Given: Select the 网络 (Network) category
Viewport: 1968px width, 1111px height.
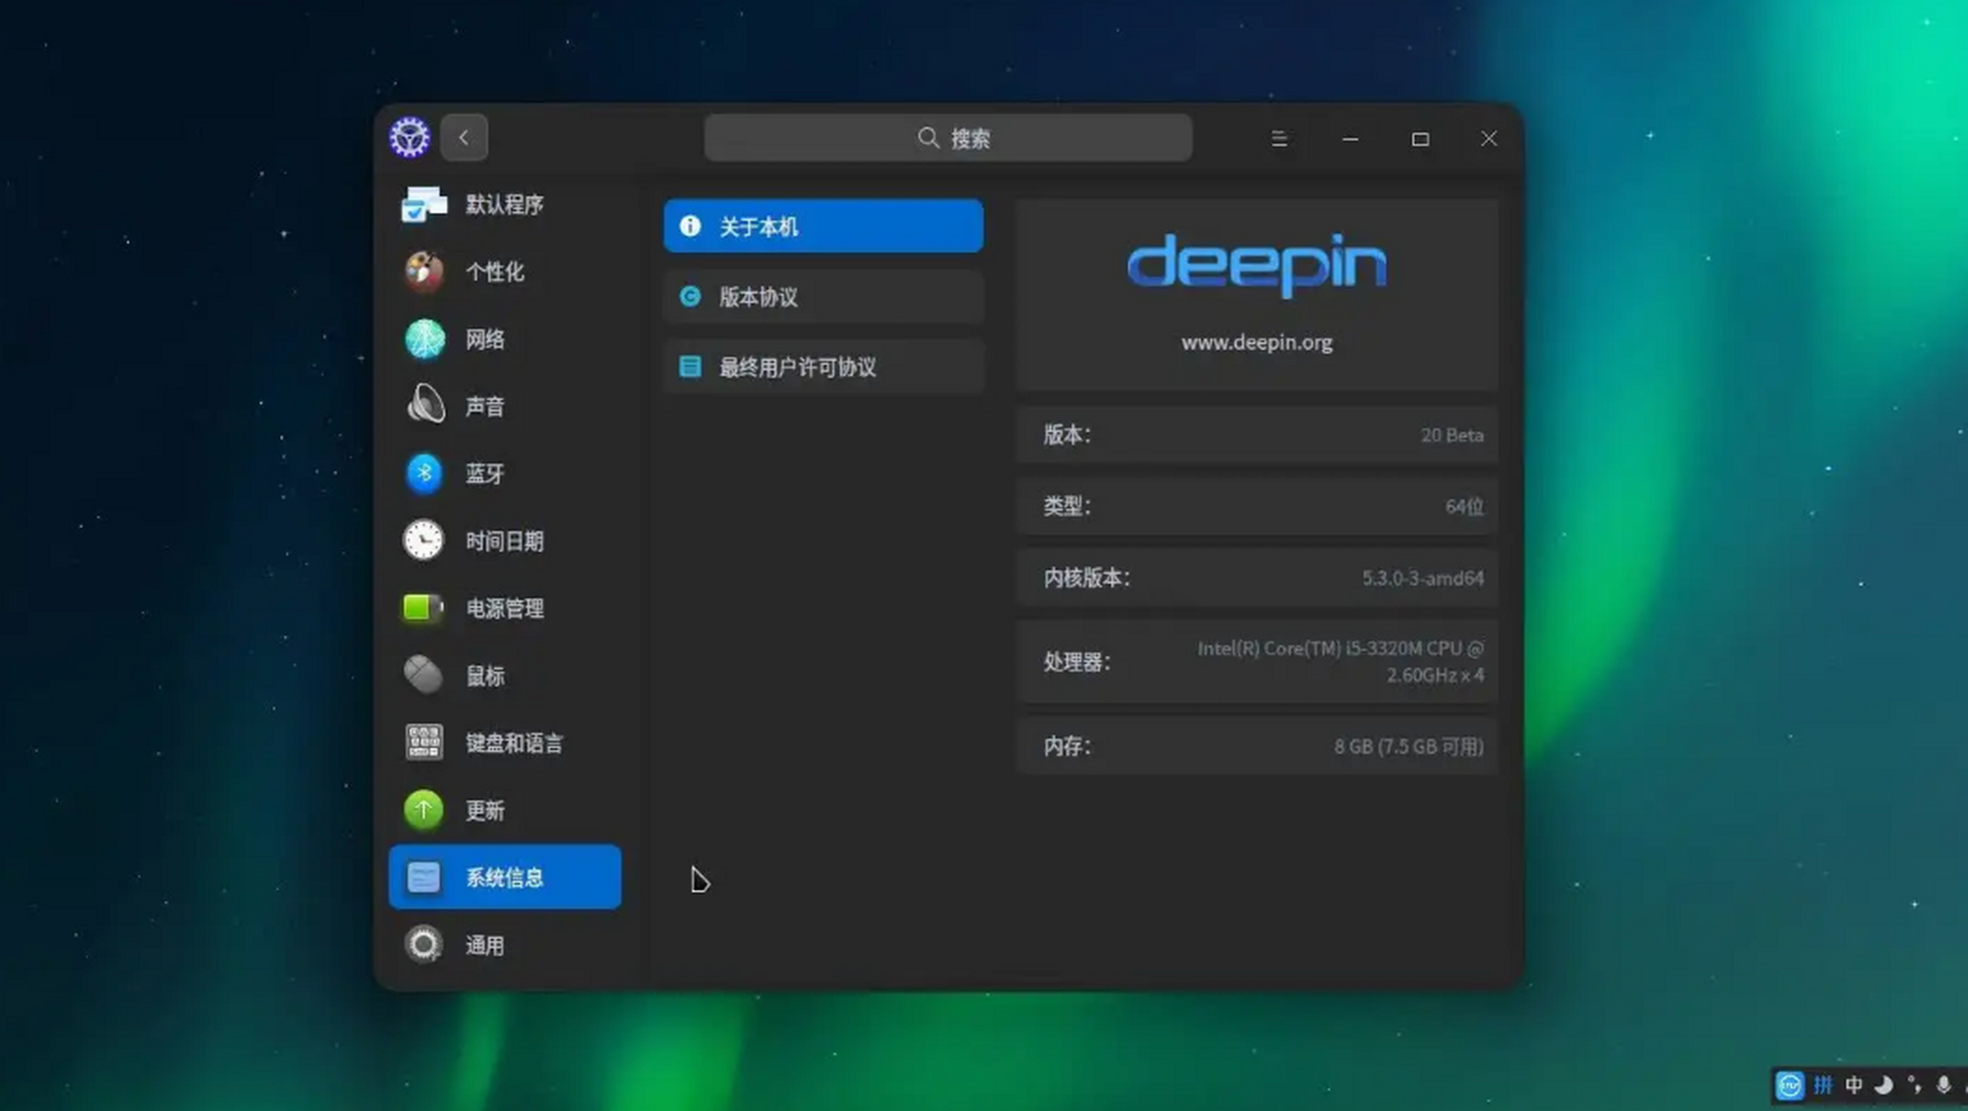Looking at the screenshot, I should [x=505, y=339].
